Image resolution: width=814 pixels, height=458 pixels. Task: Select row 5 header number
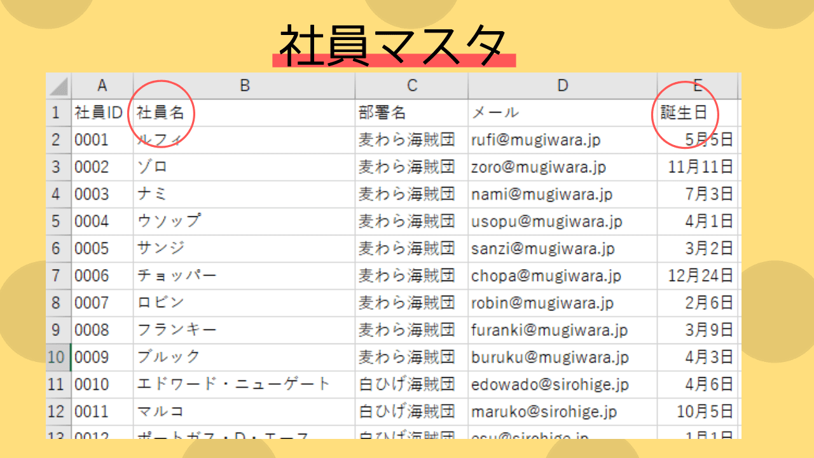click(x=57, y=221)
